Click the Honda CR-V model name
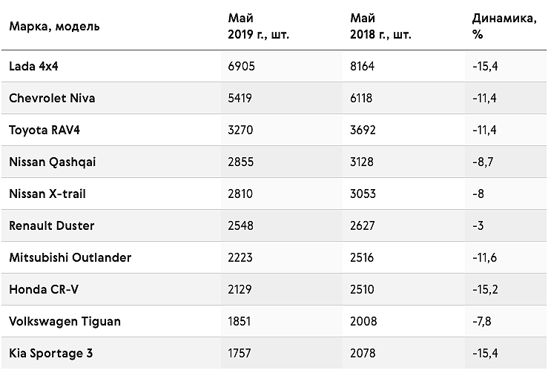The width and height of the screenshot is (548, 370). coord(44,289)
